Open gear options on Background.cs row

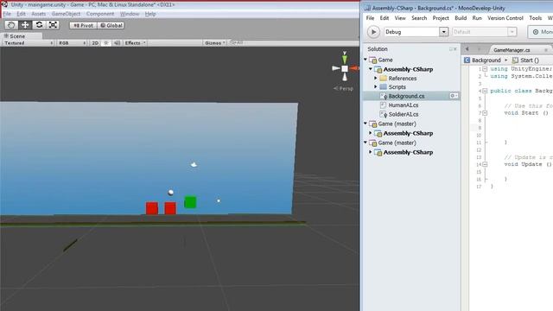click(x=454, y=96)
